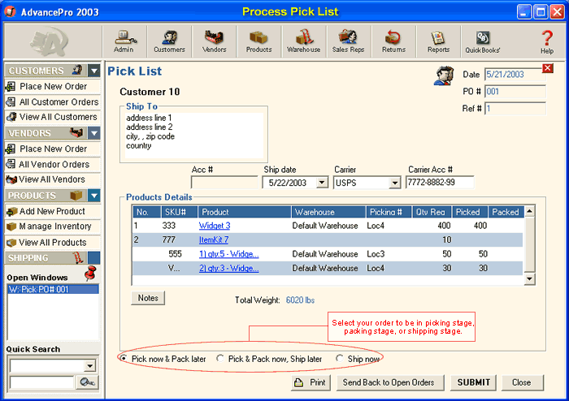Open the Admin toolbar icon
The height and width of the screenshot is (401, 569).
[x=124, y=41]
